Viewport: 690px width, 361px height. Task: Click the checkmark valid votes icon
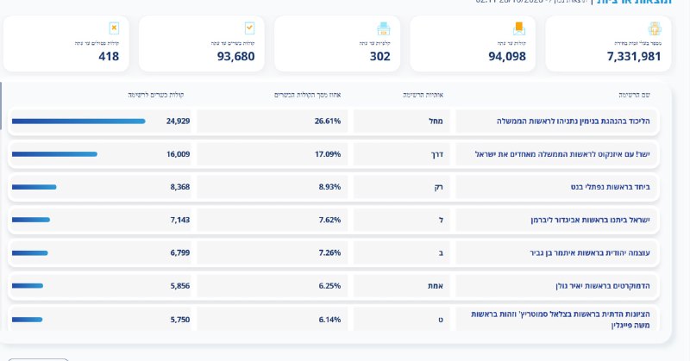click(x=249, y=28)
